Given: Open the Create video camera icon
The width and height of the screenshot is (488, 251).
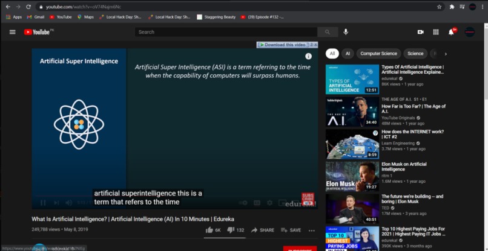Looking at the screenshot, I should (420, 32).
